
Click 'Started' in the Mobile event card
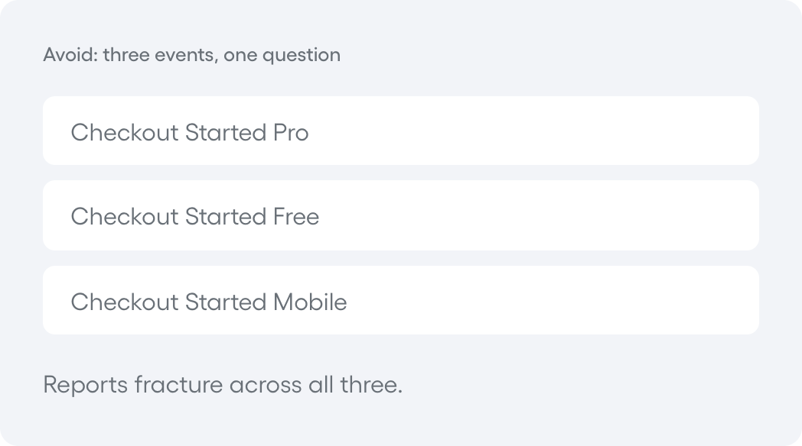226,302
